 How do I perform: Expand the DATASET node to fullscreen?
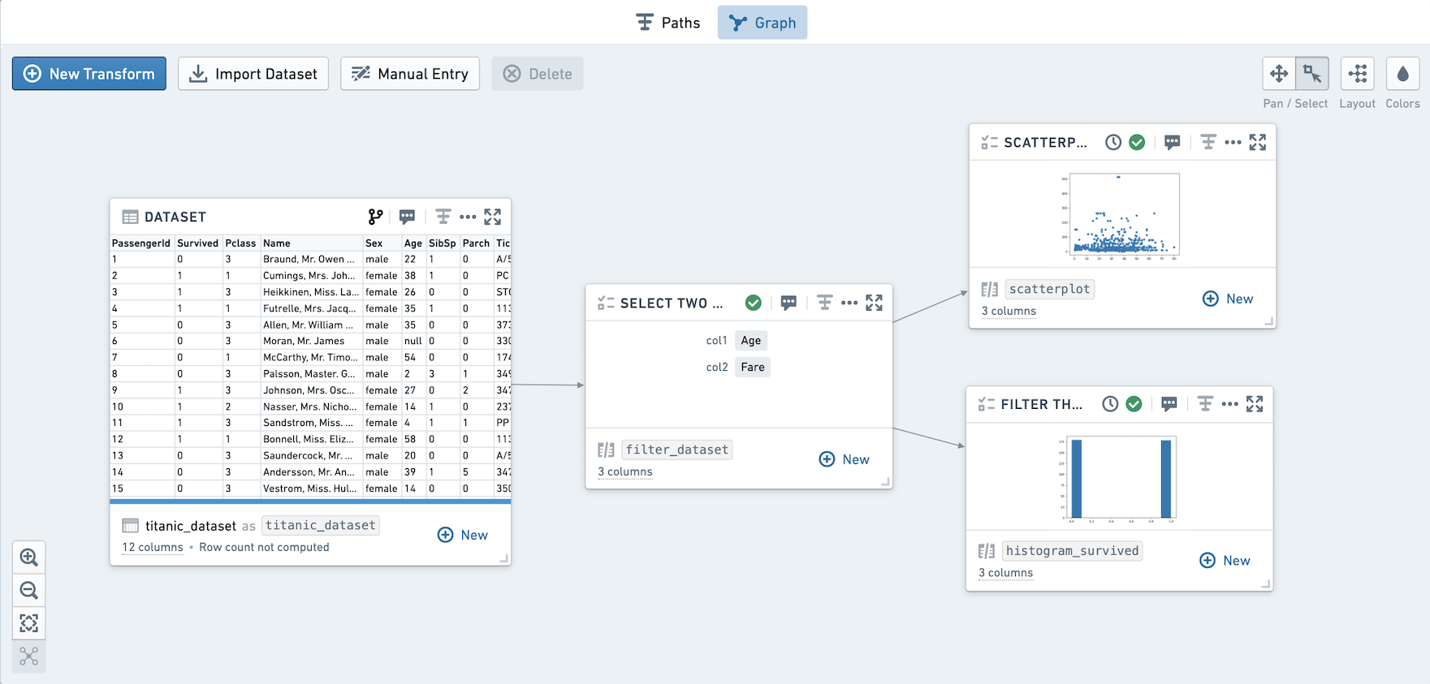click(x=493, y=217)
